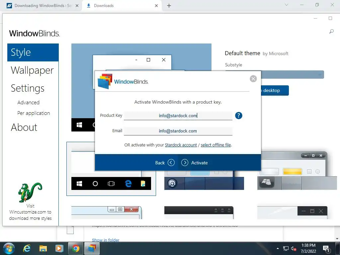
Task: Select Per application settings item
Action: [x=34, y=113]
